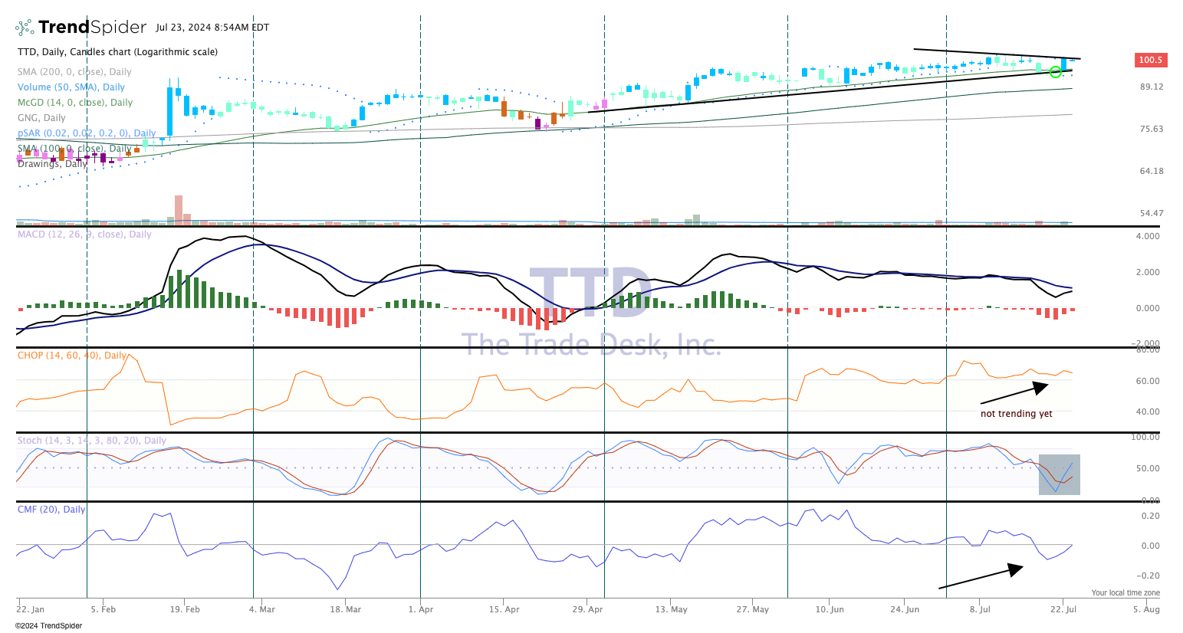Click the green circle marker on price

coord(1056,72)
